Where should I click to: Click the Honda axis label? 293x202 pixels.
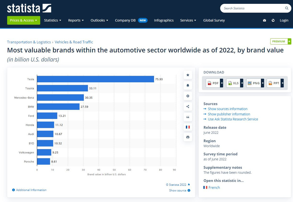coord(30,125)
